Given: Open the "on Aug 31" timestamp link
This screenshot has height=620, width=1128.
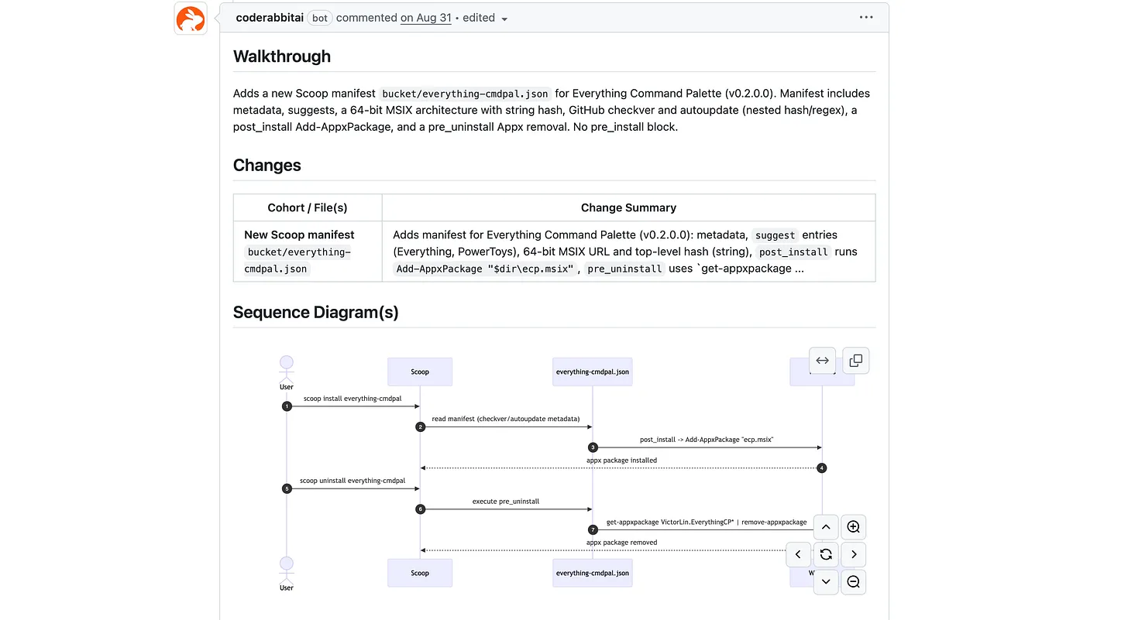Looking at the screenshot, I should coord(425,18).
